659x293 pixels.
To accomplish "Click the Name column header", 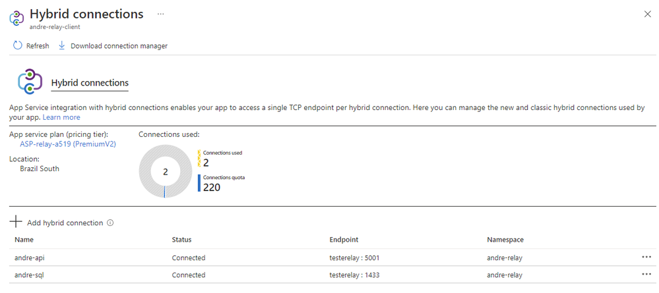I will (24, 240).
